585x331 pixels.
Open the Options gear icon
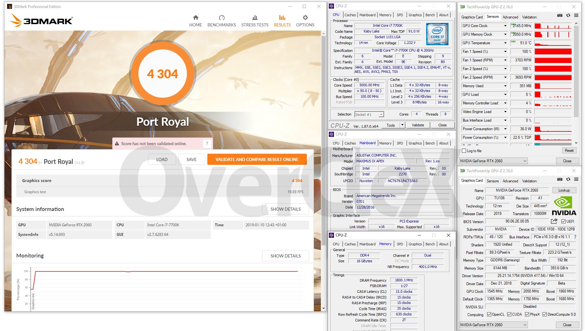305,18
